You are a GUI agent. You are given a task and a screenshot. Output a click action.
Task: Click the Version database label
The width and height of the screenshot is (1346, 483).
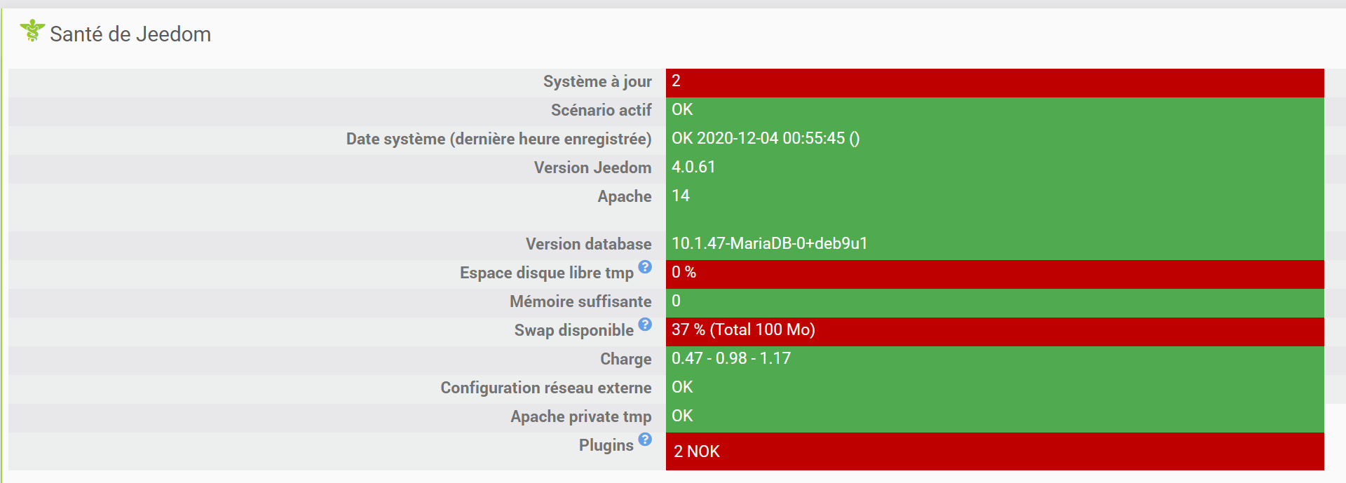click(589, 245)
